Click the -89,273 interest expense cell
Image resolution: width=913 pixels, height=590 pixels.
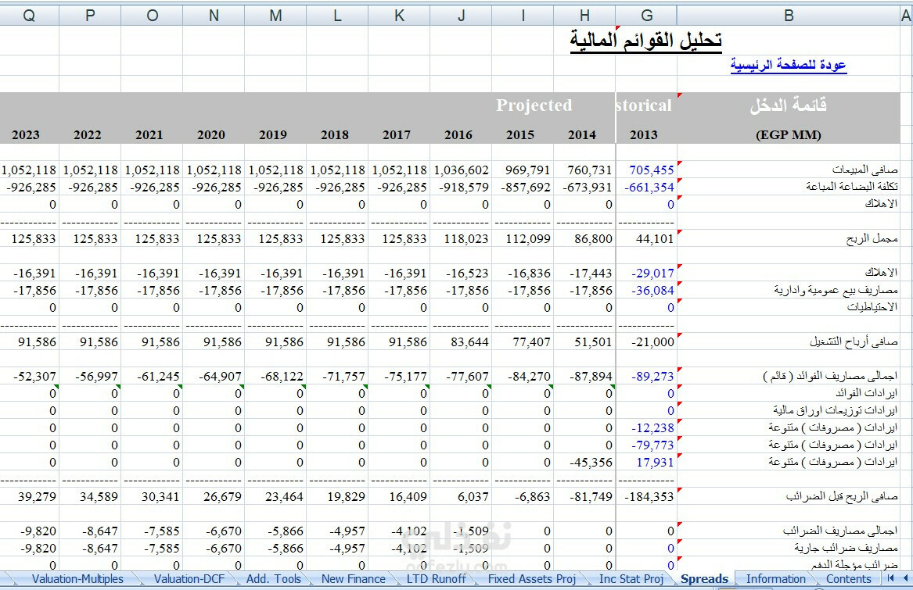point(646,377)
